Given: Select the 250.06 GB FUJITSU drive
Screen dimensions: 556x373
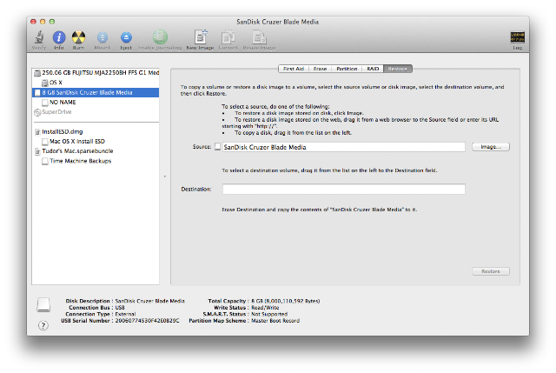Looking at the screenshot, I should point(96,72).
